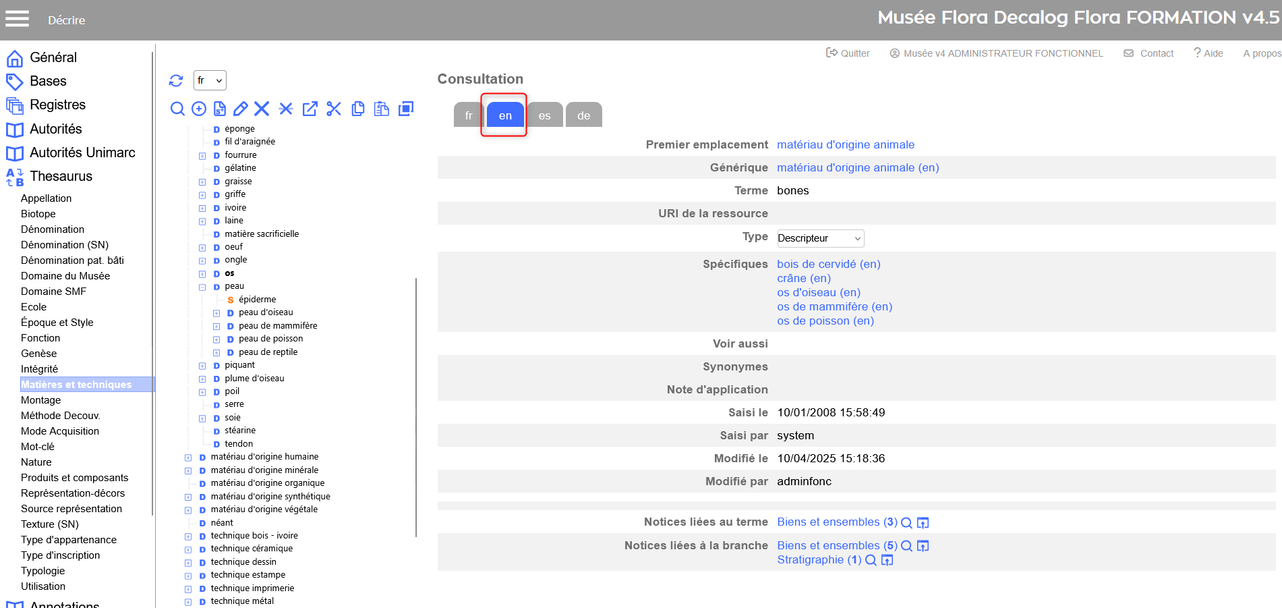Search notices for Stratigraphie branch link
Image resolution: width=1282 pixels, height=608 pixels.
871,560
